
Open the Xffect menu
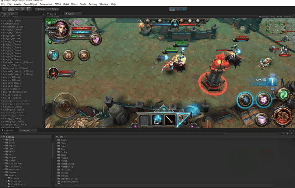click(74, 4)
